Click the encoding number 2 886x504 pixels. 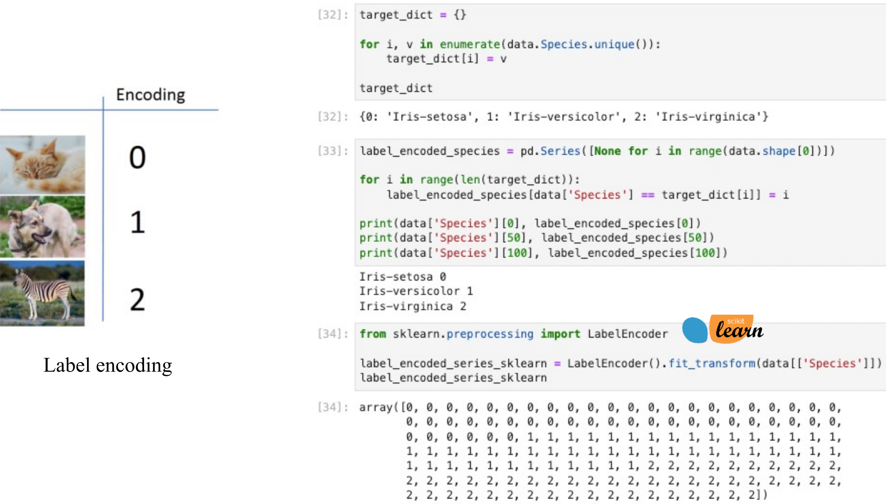[137, 300]
